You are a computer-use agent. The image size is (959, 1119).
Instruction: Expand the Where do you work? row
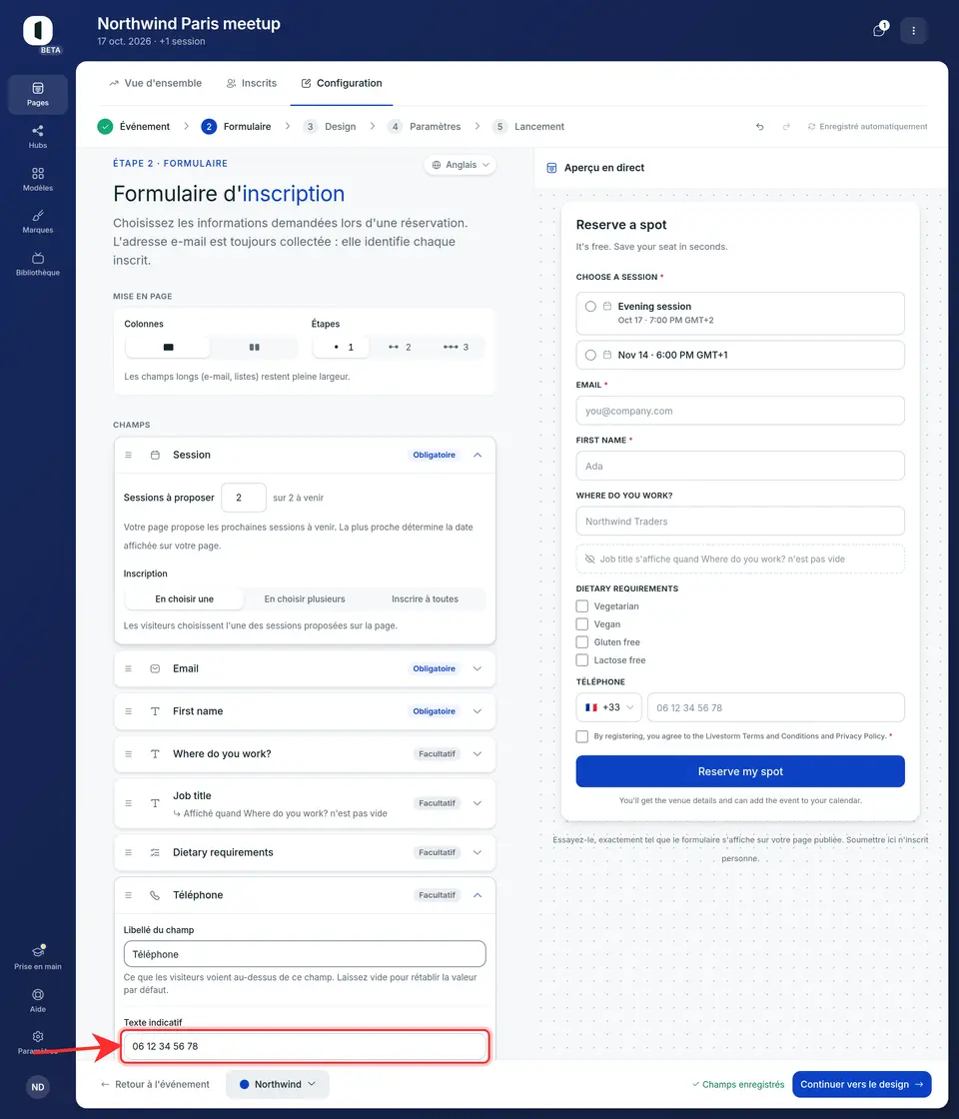point(478,753)
